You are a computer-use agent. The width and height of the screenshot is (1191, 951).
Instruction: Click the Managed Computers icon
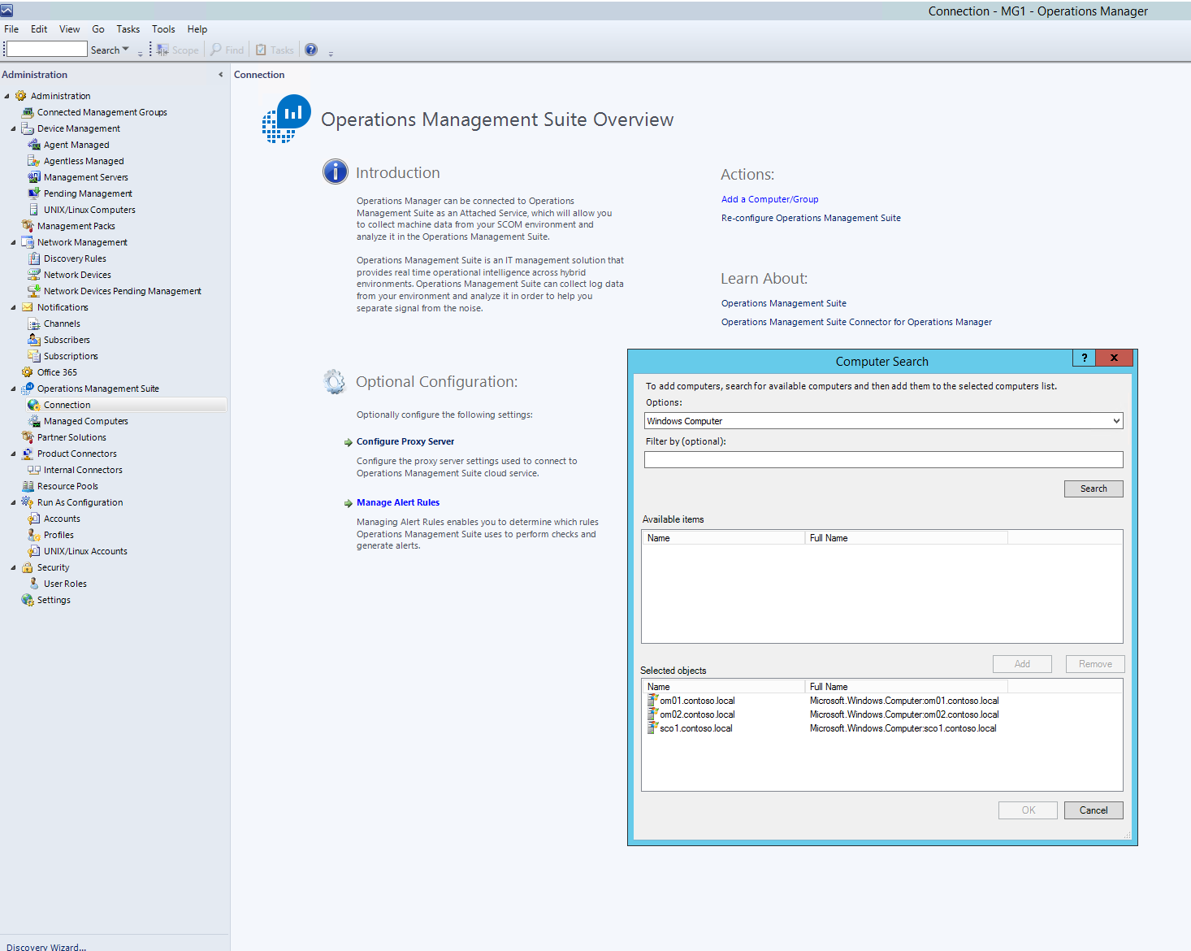pos(34,421)
